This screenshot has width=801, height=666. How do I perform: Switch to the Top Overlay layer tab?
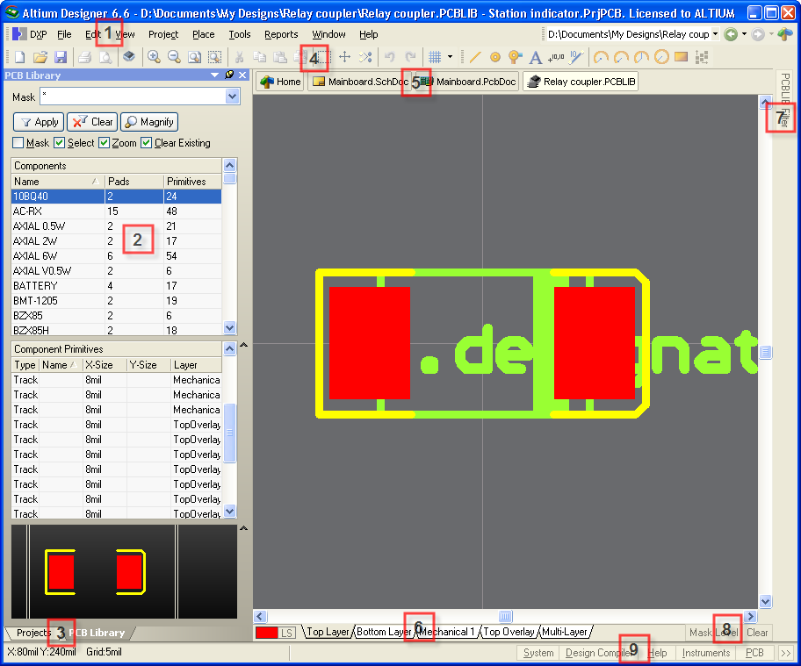[509, 632]
